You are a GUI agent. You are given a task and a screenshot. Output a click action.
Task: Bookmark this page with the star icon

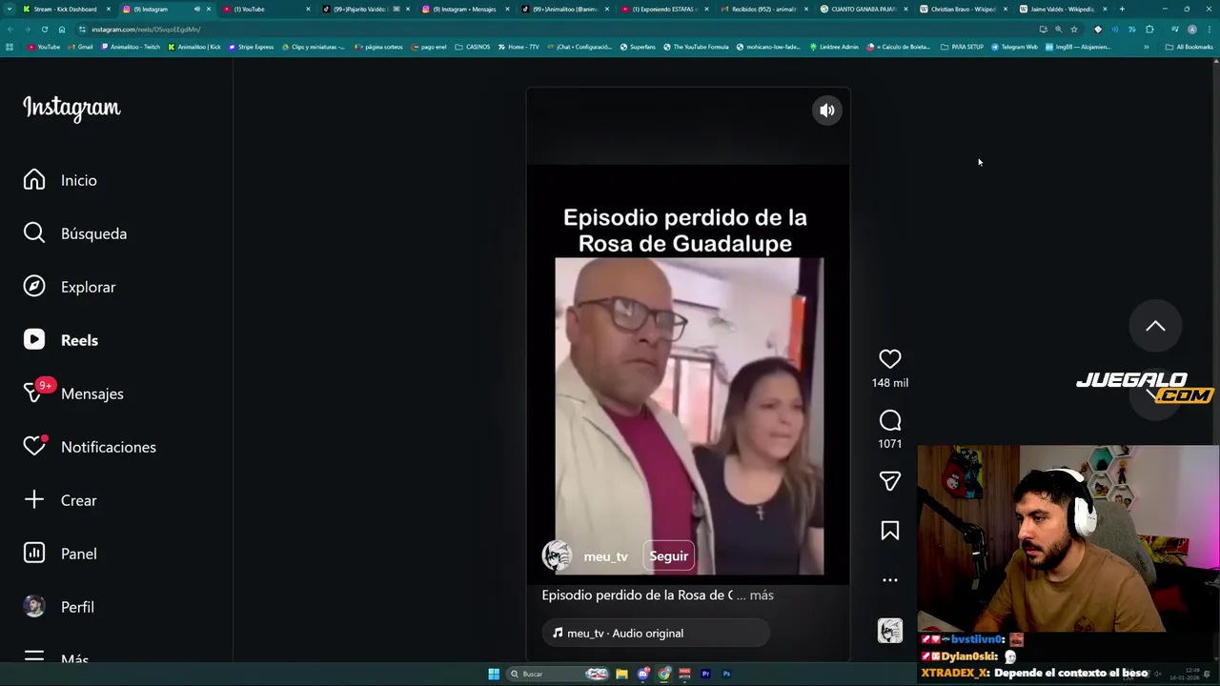pos(1074,30)
